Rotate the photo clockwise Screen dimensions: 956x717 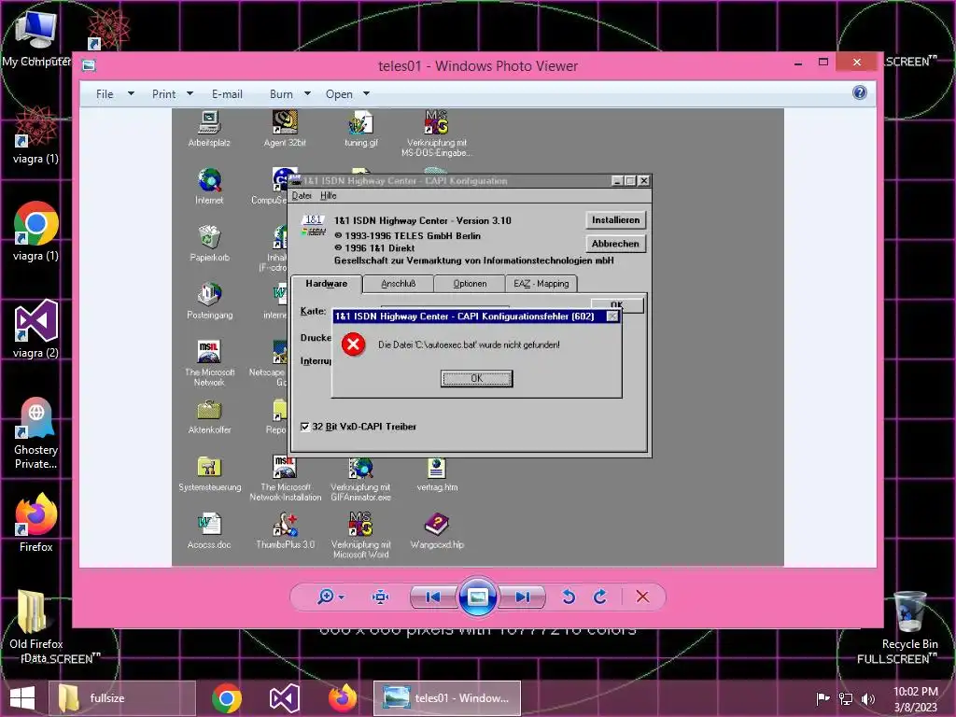[600, 597]
